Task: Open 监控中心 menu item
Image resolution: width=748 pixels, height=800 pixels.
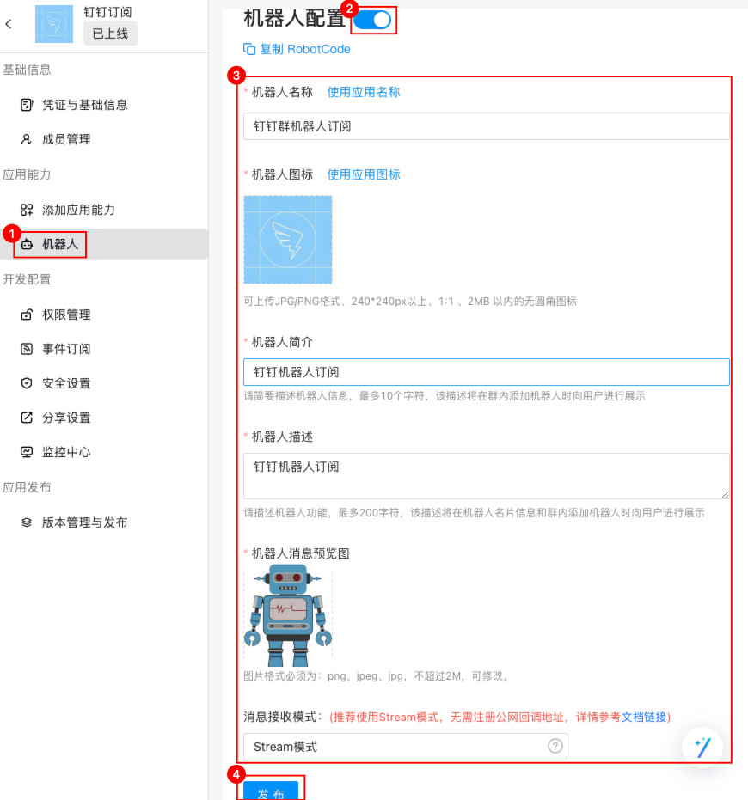Action: coord(104,452)
